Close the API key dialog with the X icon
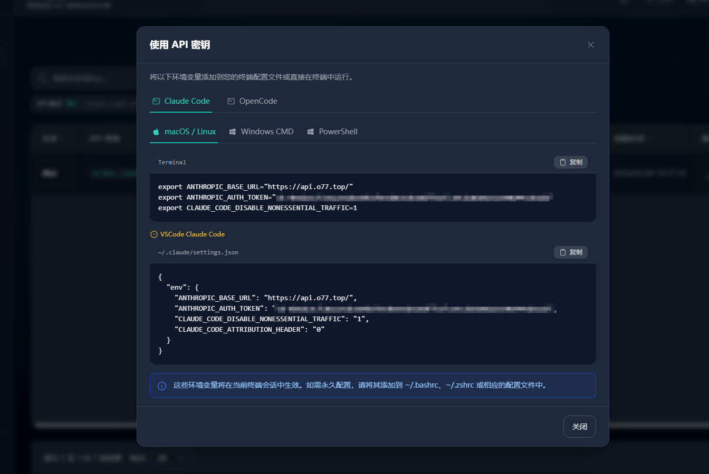Viewport: 709px width, 474px height. [x=591, y=45]
